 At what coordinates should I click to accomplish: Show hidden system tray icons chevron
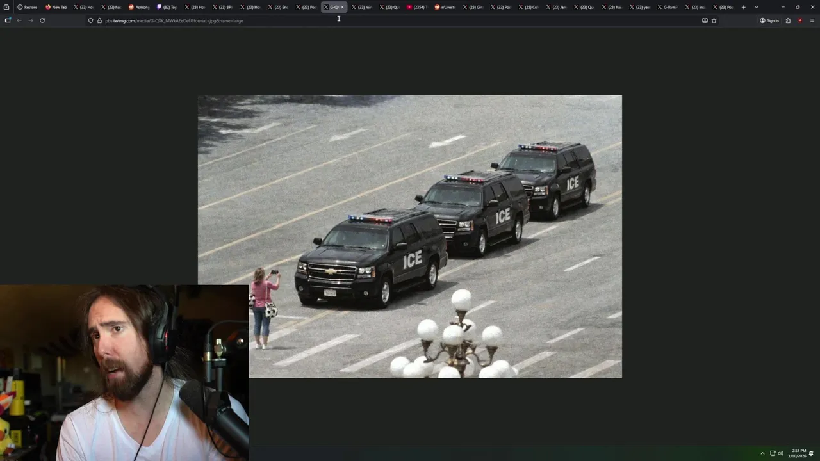point(762,453)
